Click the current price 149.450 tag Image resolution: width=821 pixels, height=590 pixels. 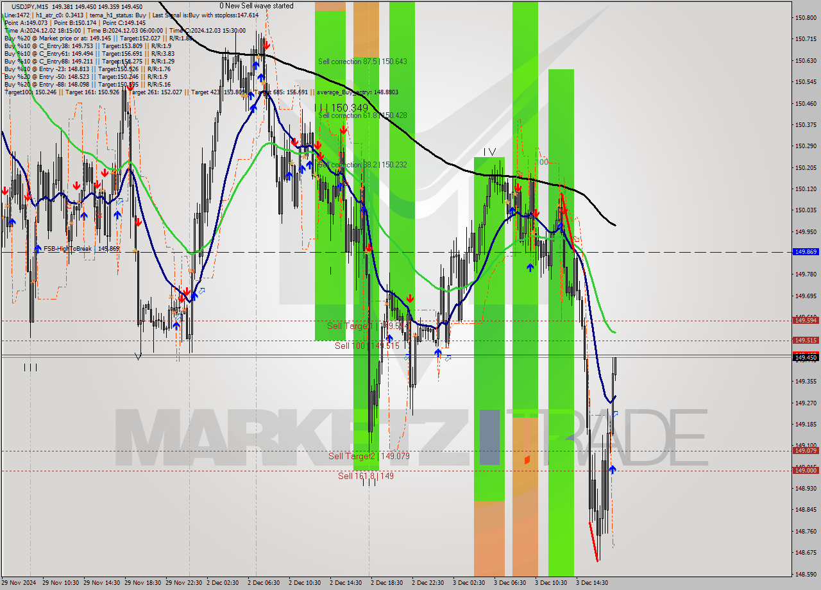click(806, 357)
